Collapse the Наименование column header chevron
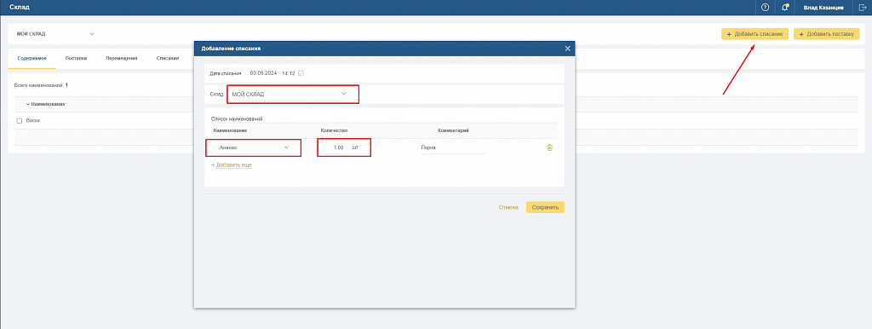This screenshot has height=329, width=872. [x=28, y=104]
